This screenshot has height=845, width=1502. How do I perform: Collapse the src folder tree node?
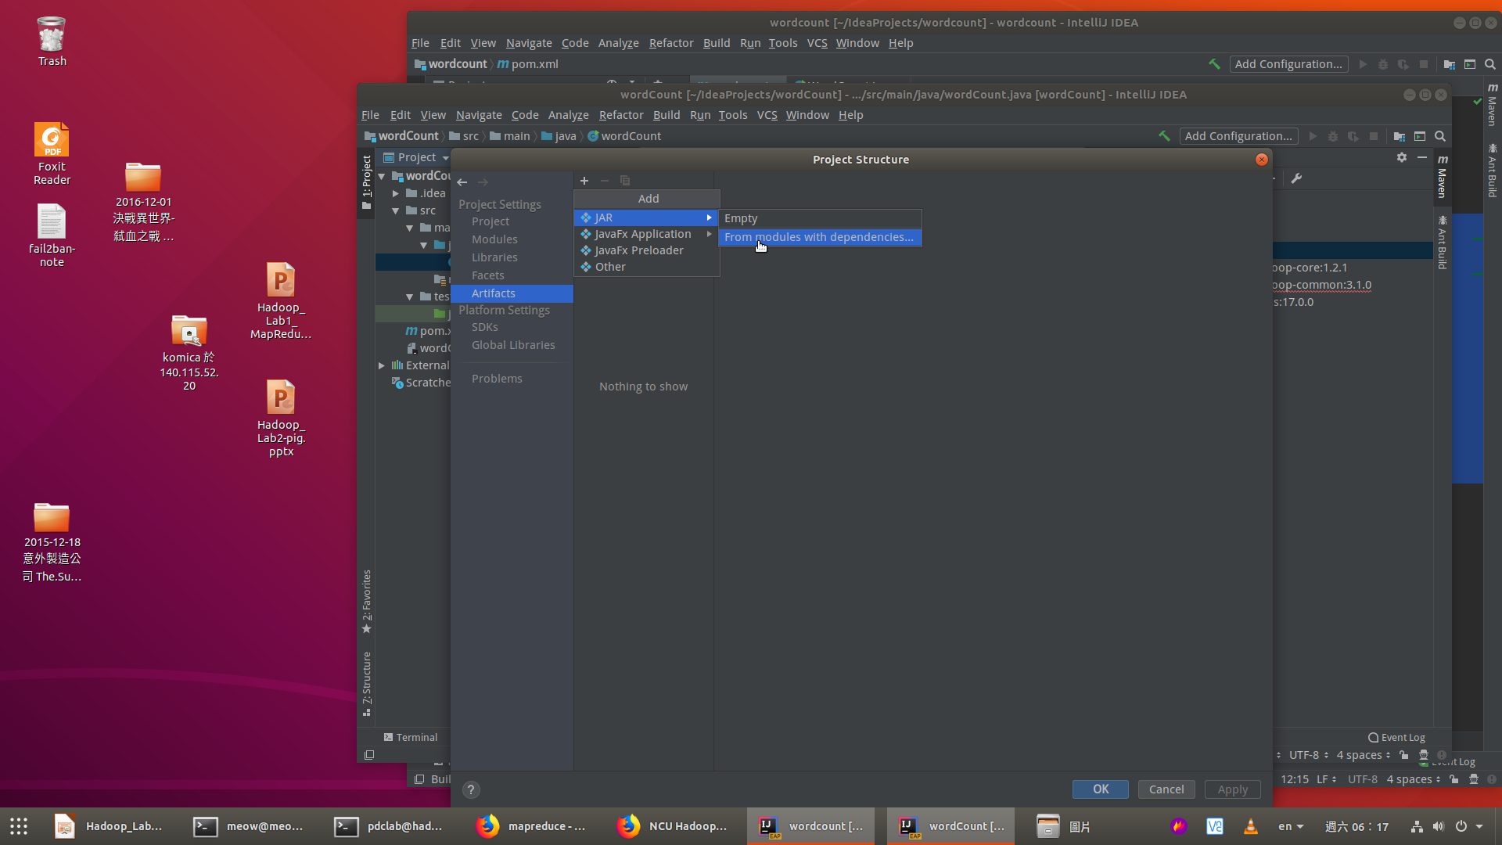(x=396, y=210)
